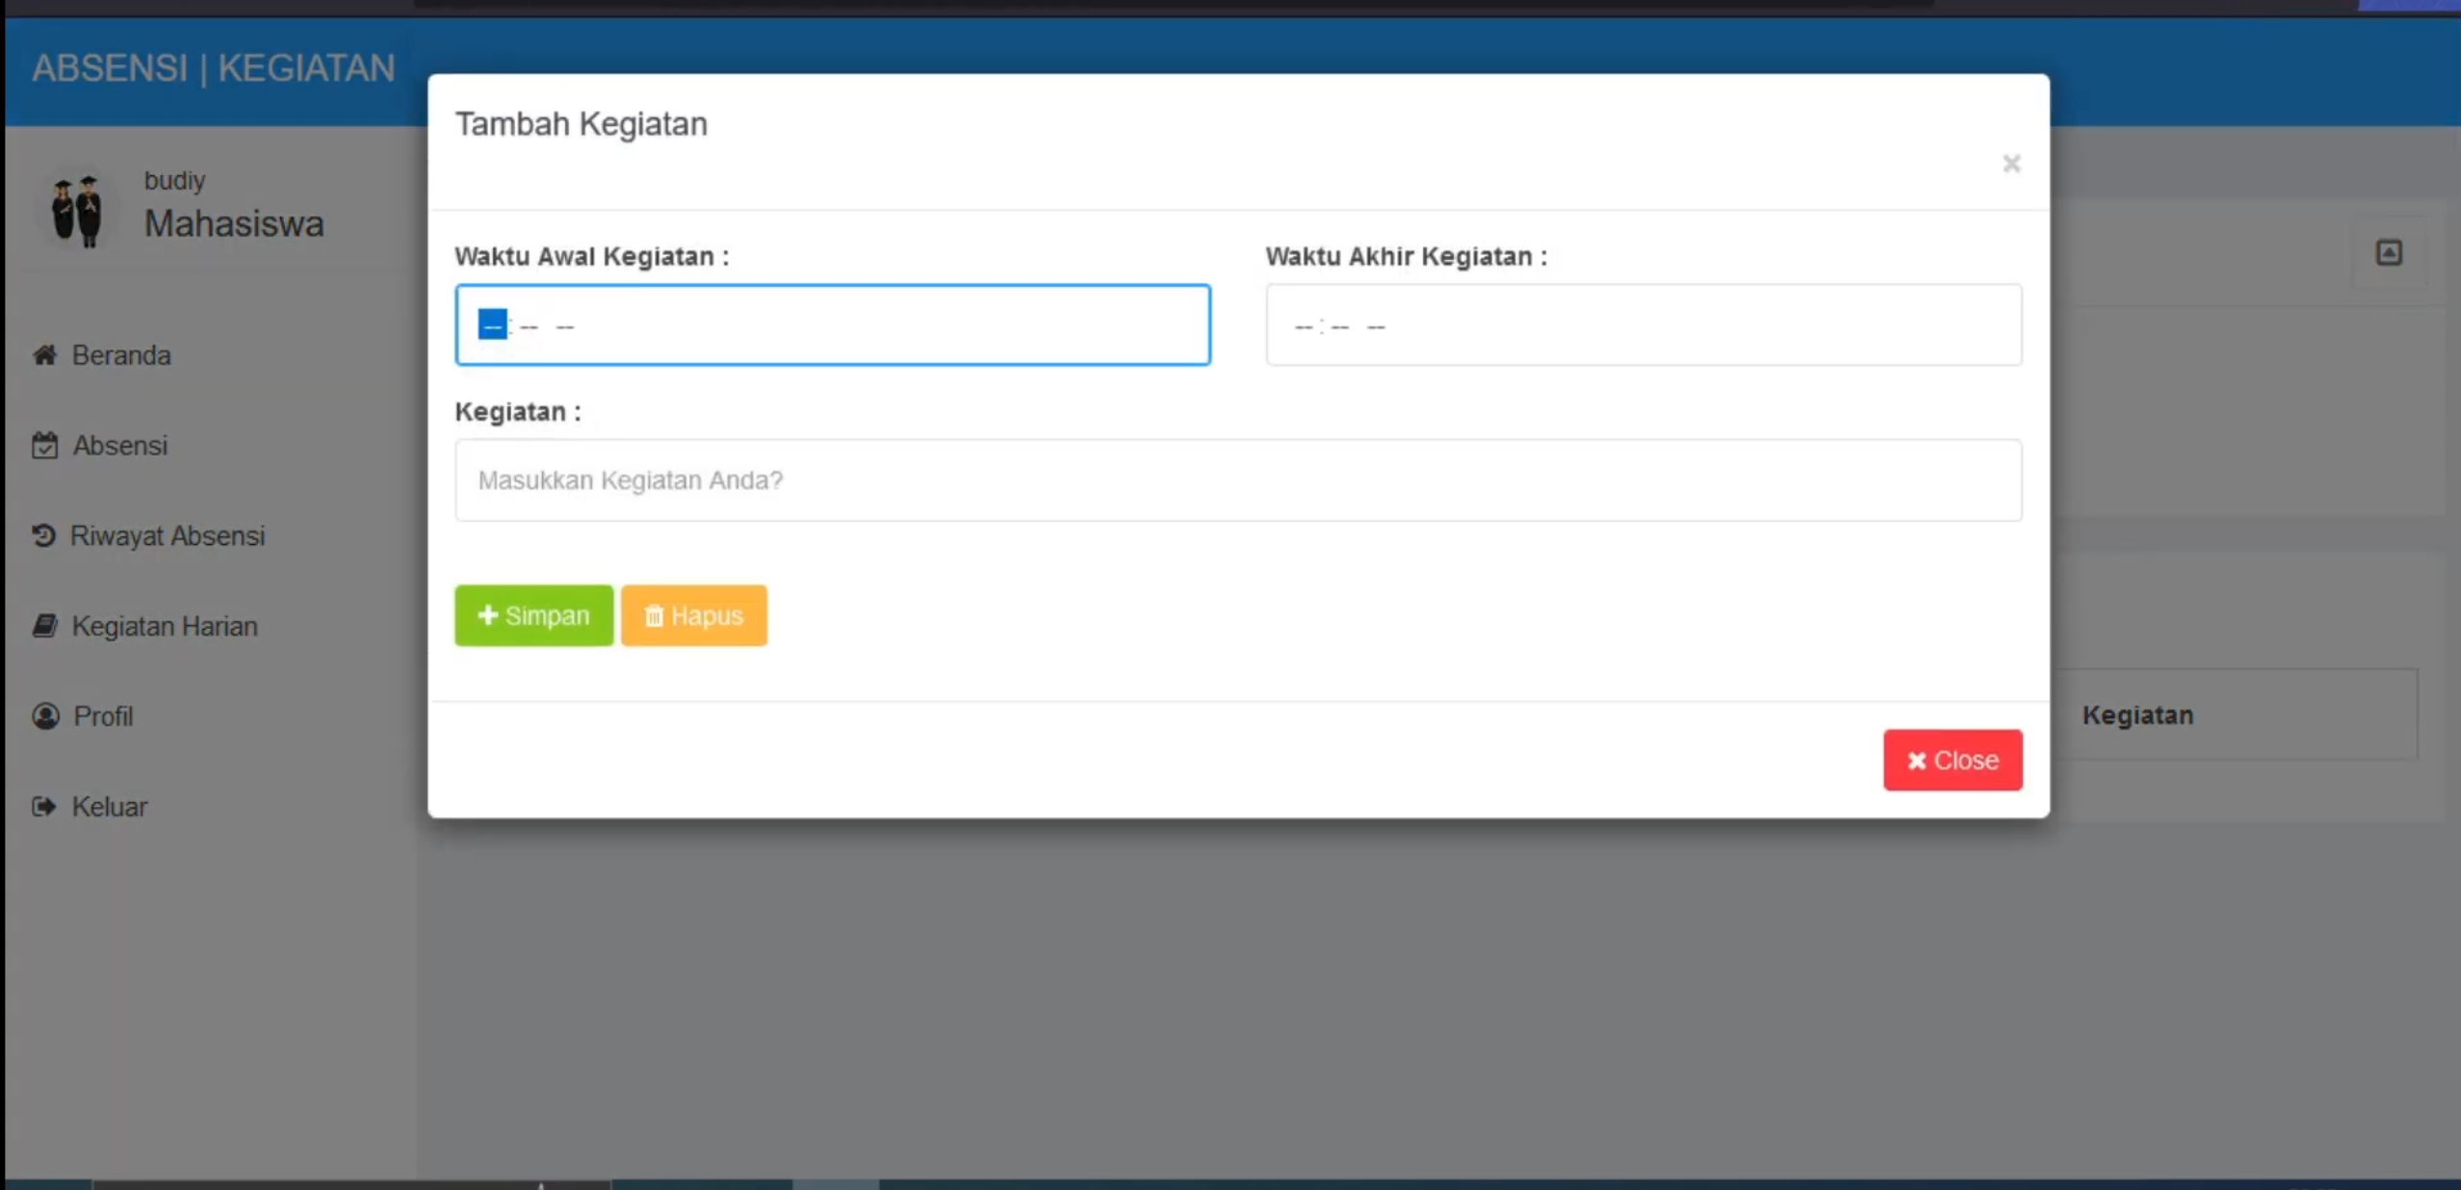Click the red Close button
The width and height of the screenshot is (2461, 1190).
click(1953, 761)
